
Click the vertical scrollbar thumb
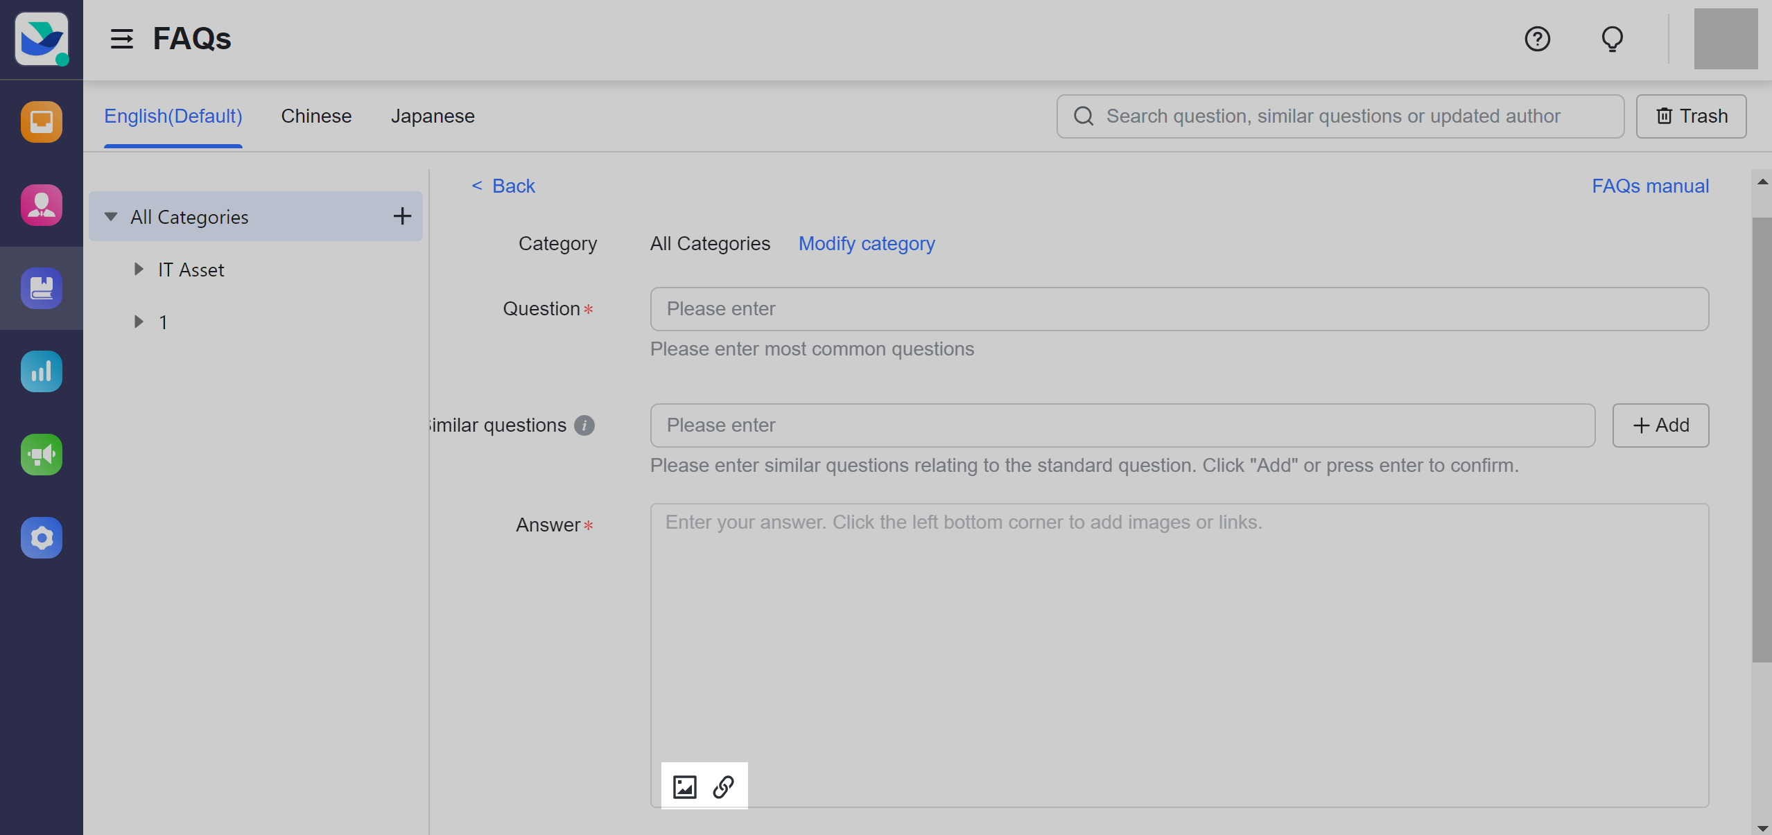(1762, 440)
